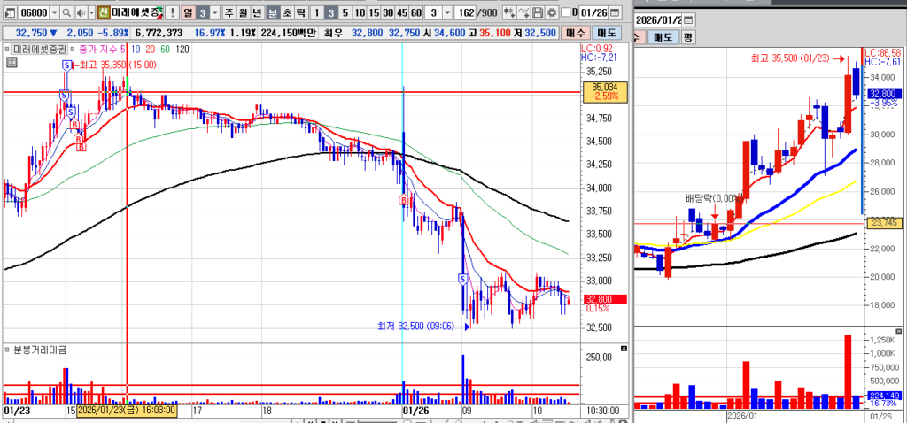907x423 pixels.
Task: Click the blue 매도 button in left chart
Action: pyautogui.click(x=602, y=33)
